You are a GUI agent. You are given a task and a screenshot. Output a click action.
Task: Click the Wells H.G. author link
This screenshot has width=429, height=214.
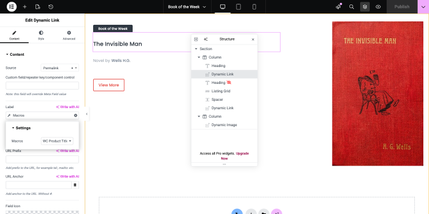pos(121,61)
